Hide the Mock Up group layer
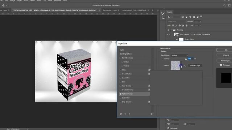232x130 pixels. pos(168,30)
